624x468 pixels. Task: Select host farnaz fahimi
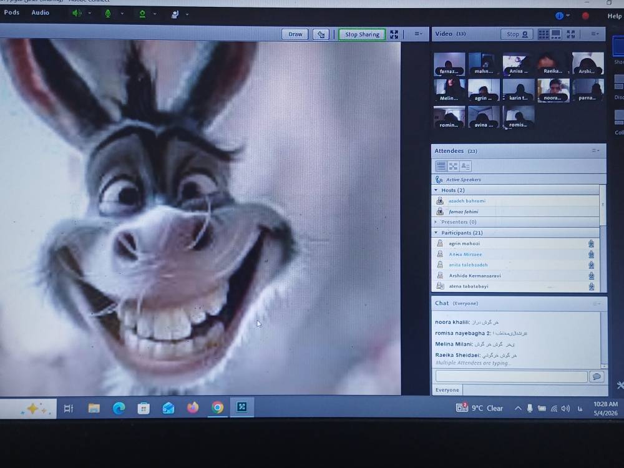[x=516, y=212]
